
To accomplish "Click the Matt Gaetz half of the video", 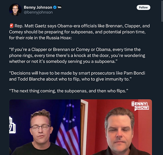I will tap(116, 127).
